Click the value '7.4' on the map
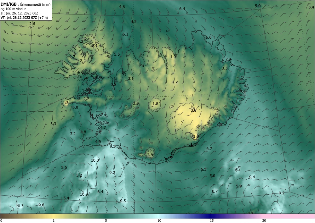This screenshot has width=315, height=223. point(103,115)
